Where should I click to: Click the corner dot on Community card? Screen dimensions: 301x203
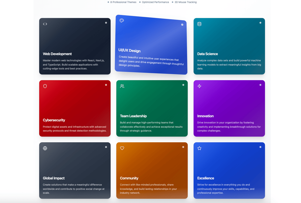click(183, 147)
